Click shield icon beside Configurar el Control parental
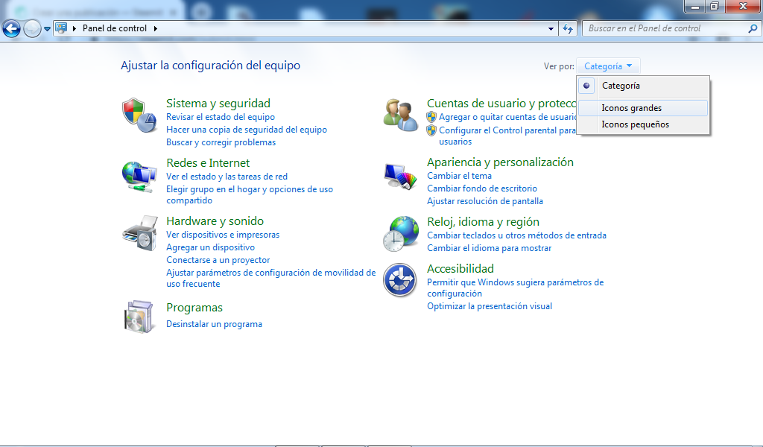Viewport: 763px width, 447px height. [x=431, y=130]
